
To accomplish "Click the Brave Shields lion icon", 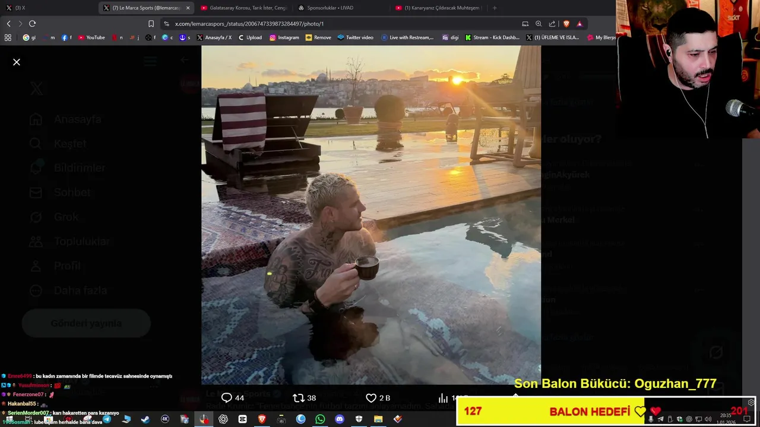I will (566, 24).
